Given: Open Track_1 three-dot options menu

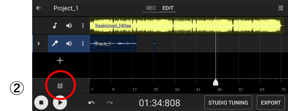Looking at the screenshot, I should (x=83, y=43).
